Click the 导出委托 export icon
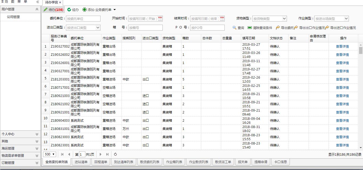This screenshot has width=363, height=170. 278,28
